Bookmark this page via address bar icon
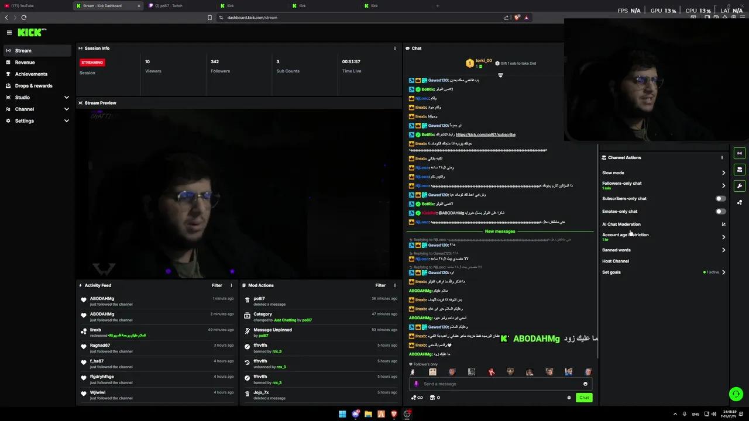 click(209, 18)
